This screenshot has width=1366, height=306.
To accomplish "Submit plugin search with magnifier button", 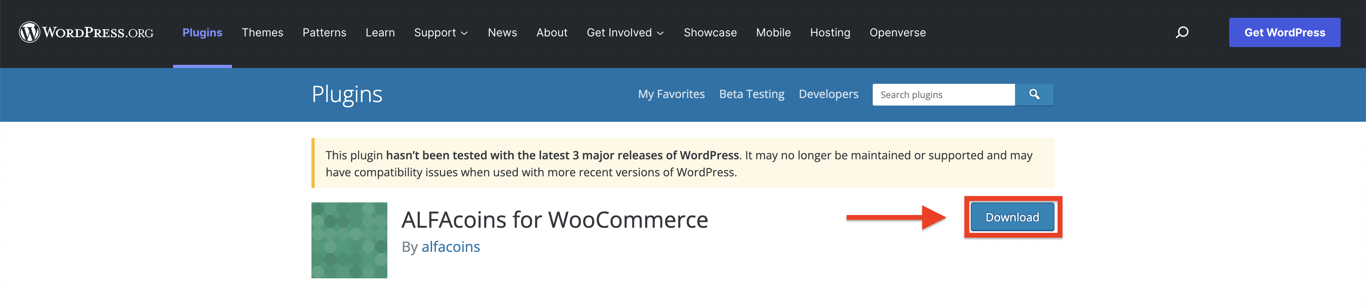I will click(x=1034, y=94).
